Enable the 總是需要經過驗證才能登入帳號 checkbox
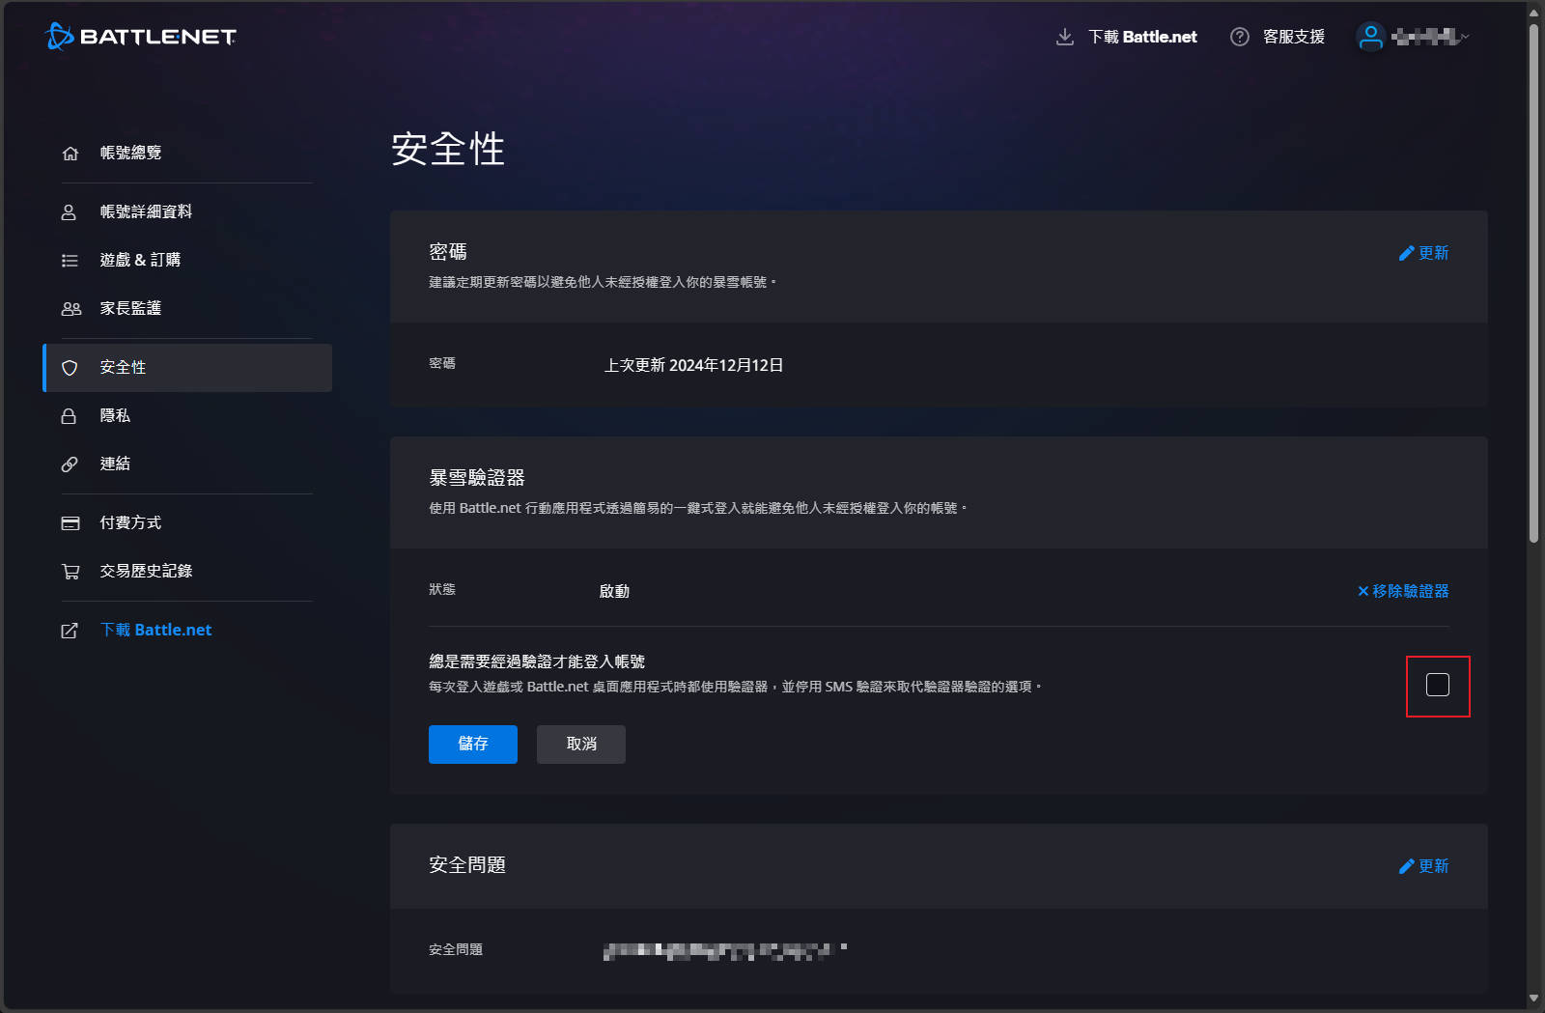The height and width of the screenshot is (1013, 1545). pos(1438,686)
